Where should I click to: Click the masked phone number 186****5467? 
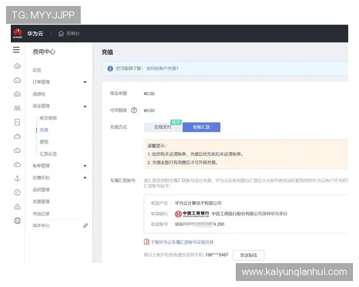pos(217,255)
